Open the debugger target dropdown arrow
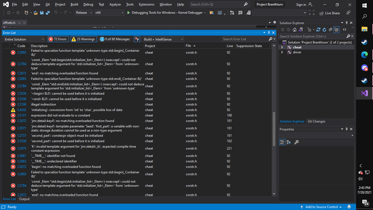373x210 pixels. pyautogui.click(x=205, y=13)
